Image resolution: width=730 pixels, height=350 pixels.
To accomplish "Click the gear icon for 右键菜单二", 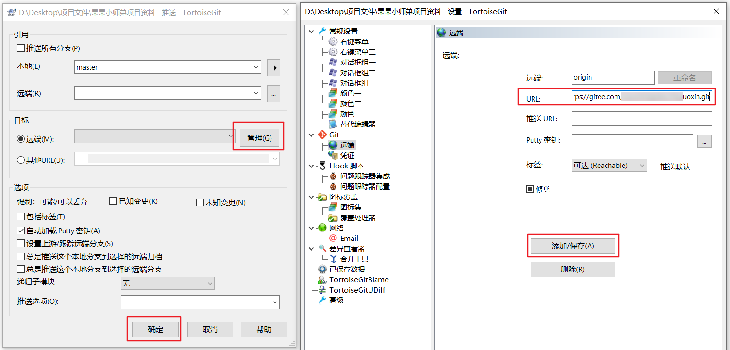I will point(333,52).
